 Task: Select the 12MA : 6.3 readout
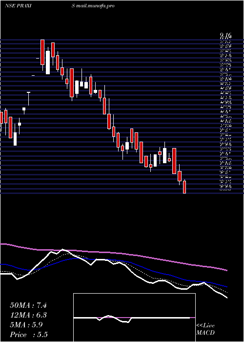(28, 315)
